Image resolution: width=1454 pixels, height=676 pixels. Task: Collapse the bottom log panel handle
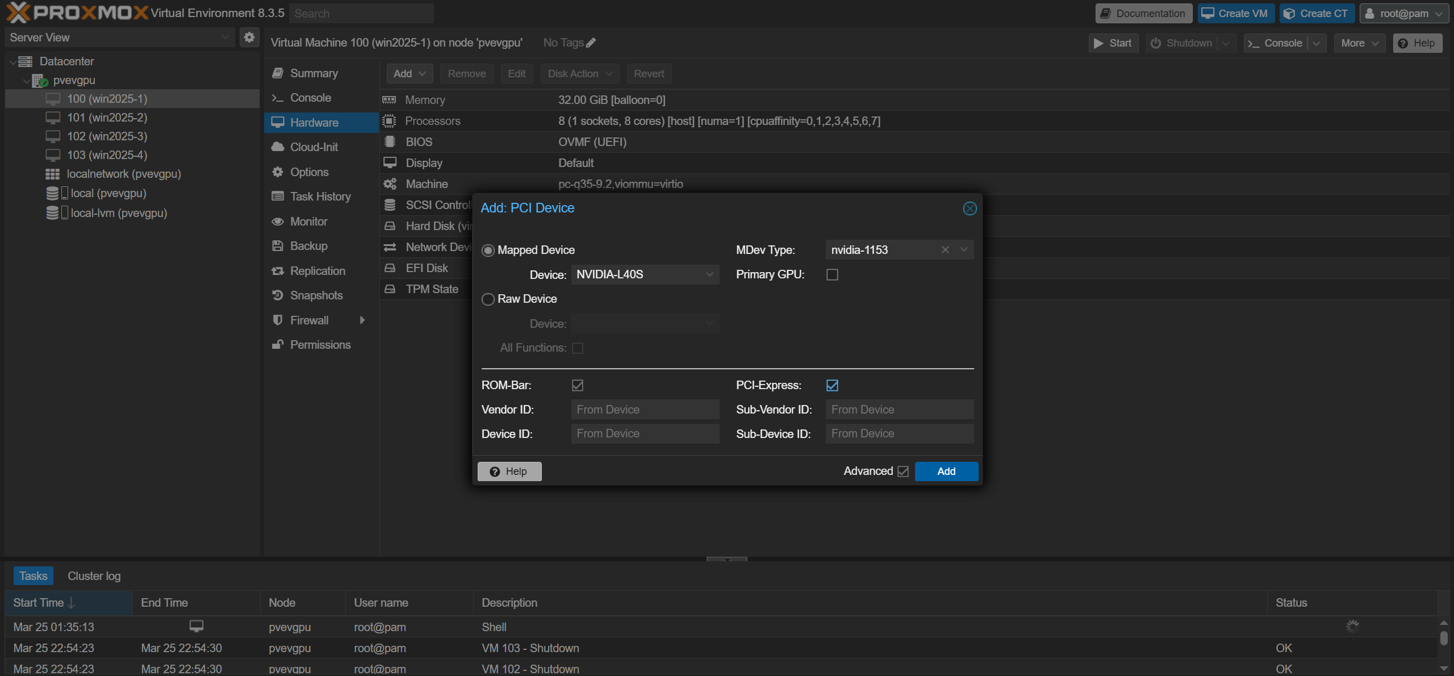pyautogui.click(x=726, y=559)
